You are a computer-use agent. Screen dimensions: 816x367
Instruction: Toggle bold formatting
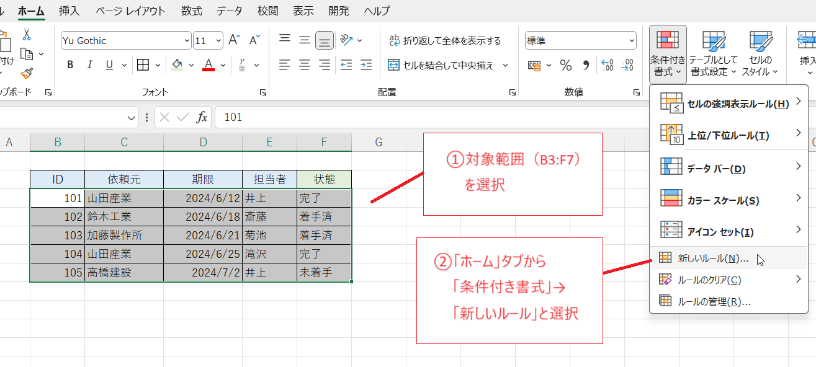(70, 65)
